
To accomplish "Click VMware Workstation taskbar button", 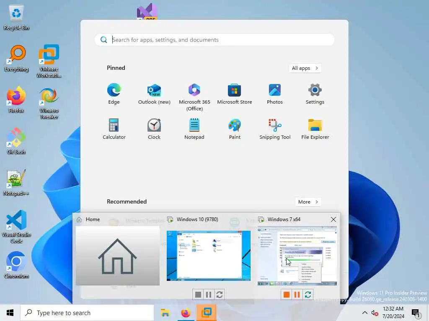I will [206, 313].
